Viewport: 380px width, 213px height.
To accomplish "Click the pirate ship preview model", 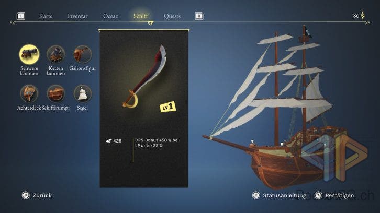I will 276,106.
